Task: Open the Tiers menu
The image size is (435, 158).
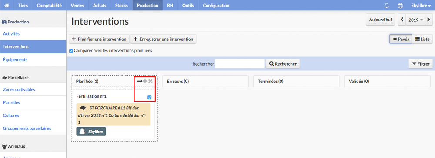Action: (x=23, y=5)
